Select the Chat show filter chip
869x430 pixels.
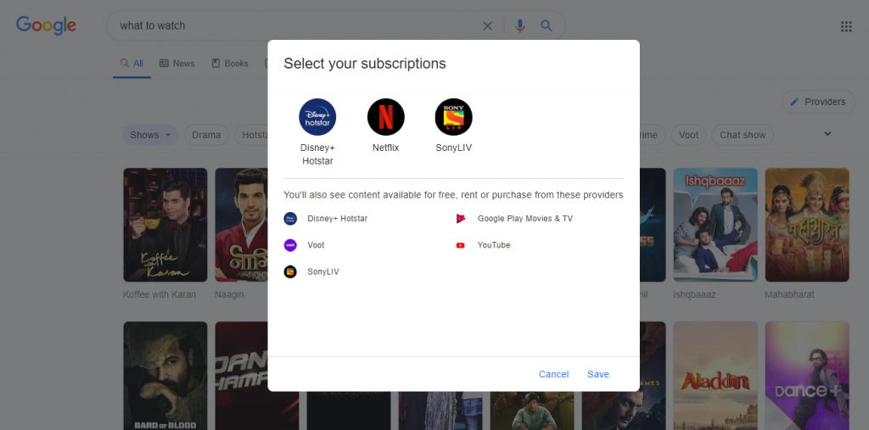coord(742,135)
